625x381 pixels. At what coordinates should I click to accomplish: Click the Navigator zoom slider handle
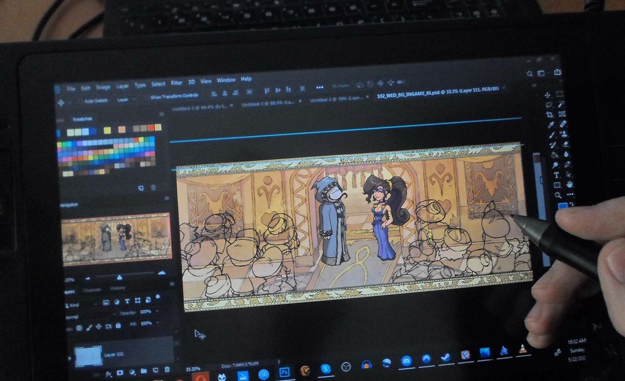[119, 277]
